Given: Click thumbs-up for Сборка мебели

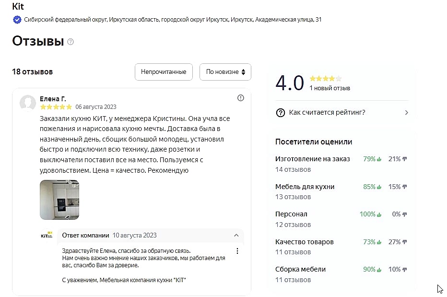Looking at the screenshot, I should point(379,270).
